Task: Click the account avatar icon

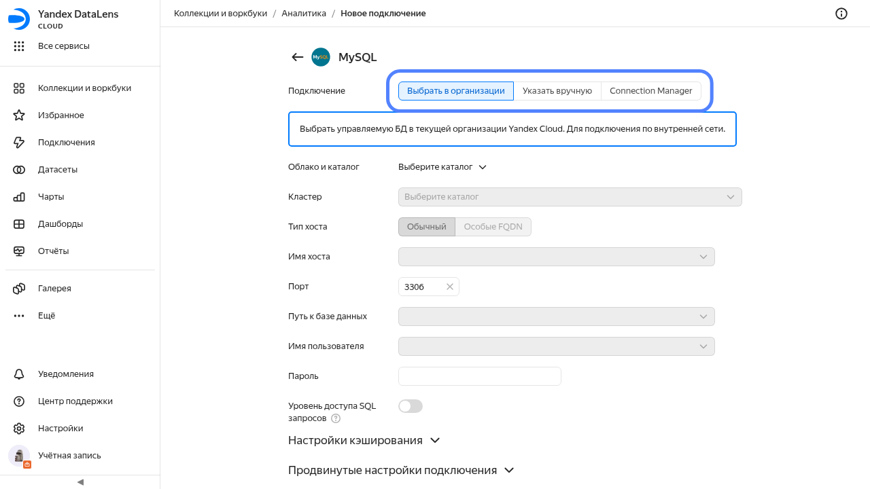Action: [19, 456]
